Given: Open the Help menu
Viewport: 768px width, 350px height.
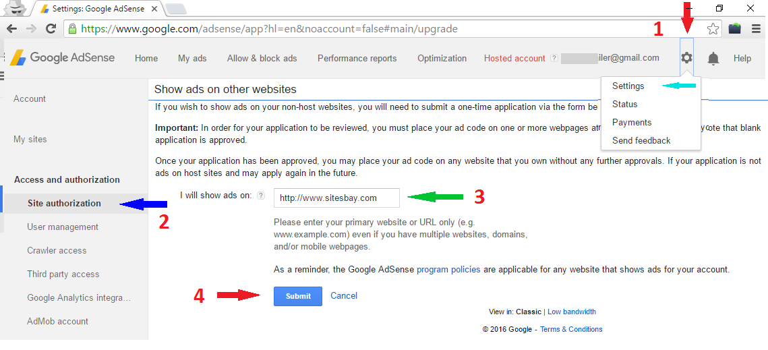Looking at the screenshot, I should coord(742,58).
